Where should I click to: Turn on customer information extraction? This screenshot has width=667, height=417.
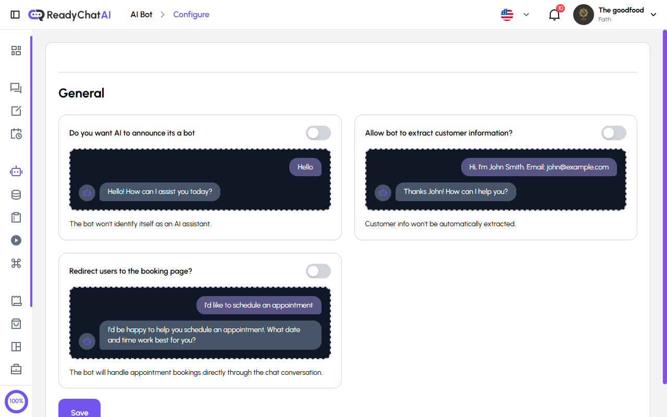613,133
